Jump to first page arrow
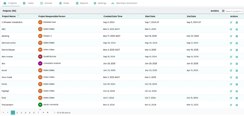The width and height of the screenshot is (244, 116). tap(3, 112)
